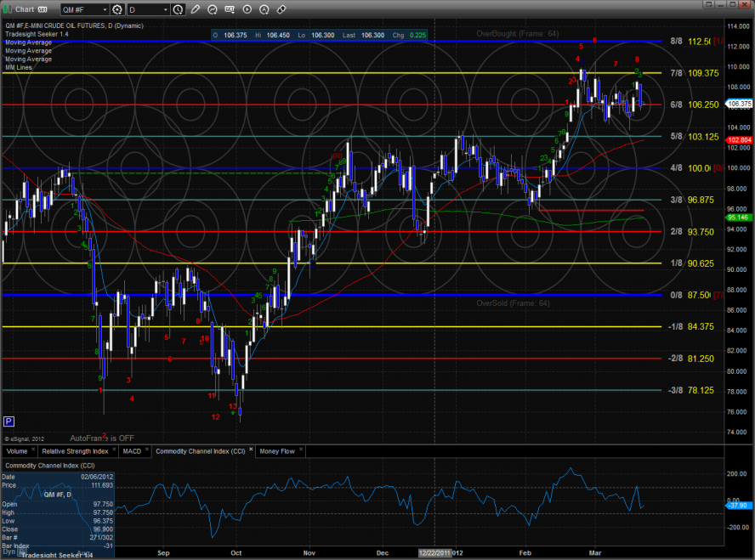Switch to the Money Flow tab
This screenshot has height=560, width=755.
click(275, 450)
